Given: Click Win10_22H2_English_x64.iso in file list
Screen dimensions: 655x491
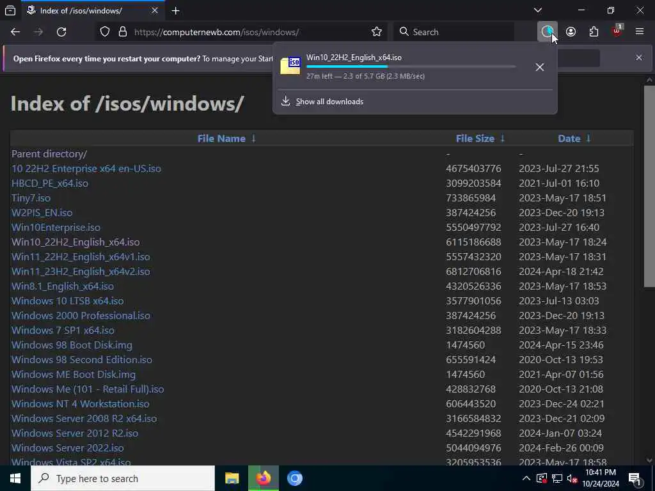Looking at the screenshot, I should click(75, 242).
